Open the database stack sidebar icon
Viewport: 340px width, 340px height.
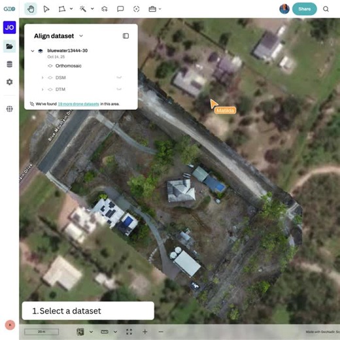9,64
